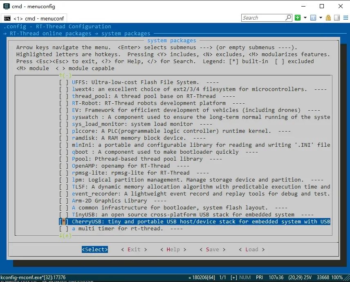Enable the ramdisk RAM memory block device checkbox
350x282 pixels.
pos(64,138)
